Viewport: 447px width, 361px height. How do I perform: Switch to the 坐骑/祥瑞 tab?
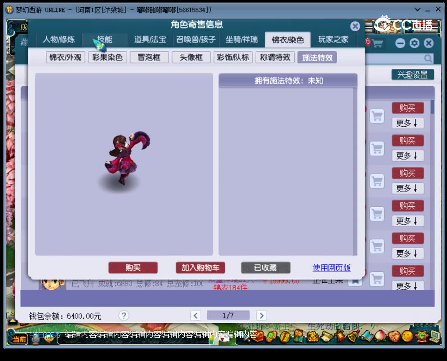point(242,39)
